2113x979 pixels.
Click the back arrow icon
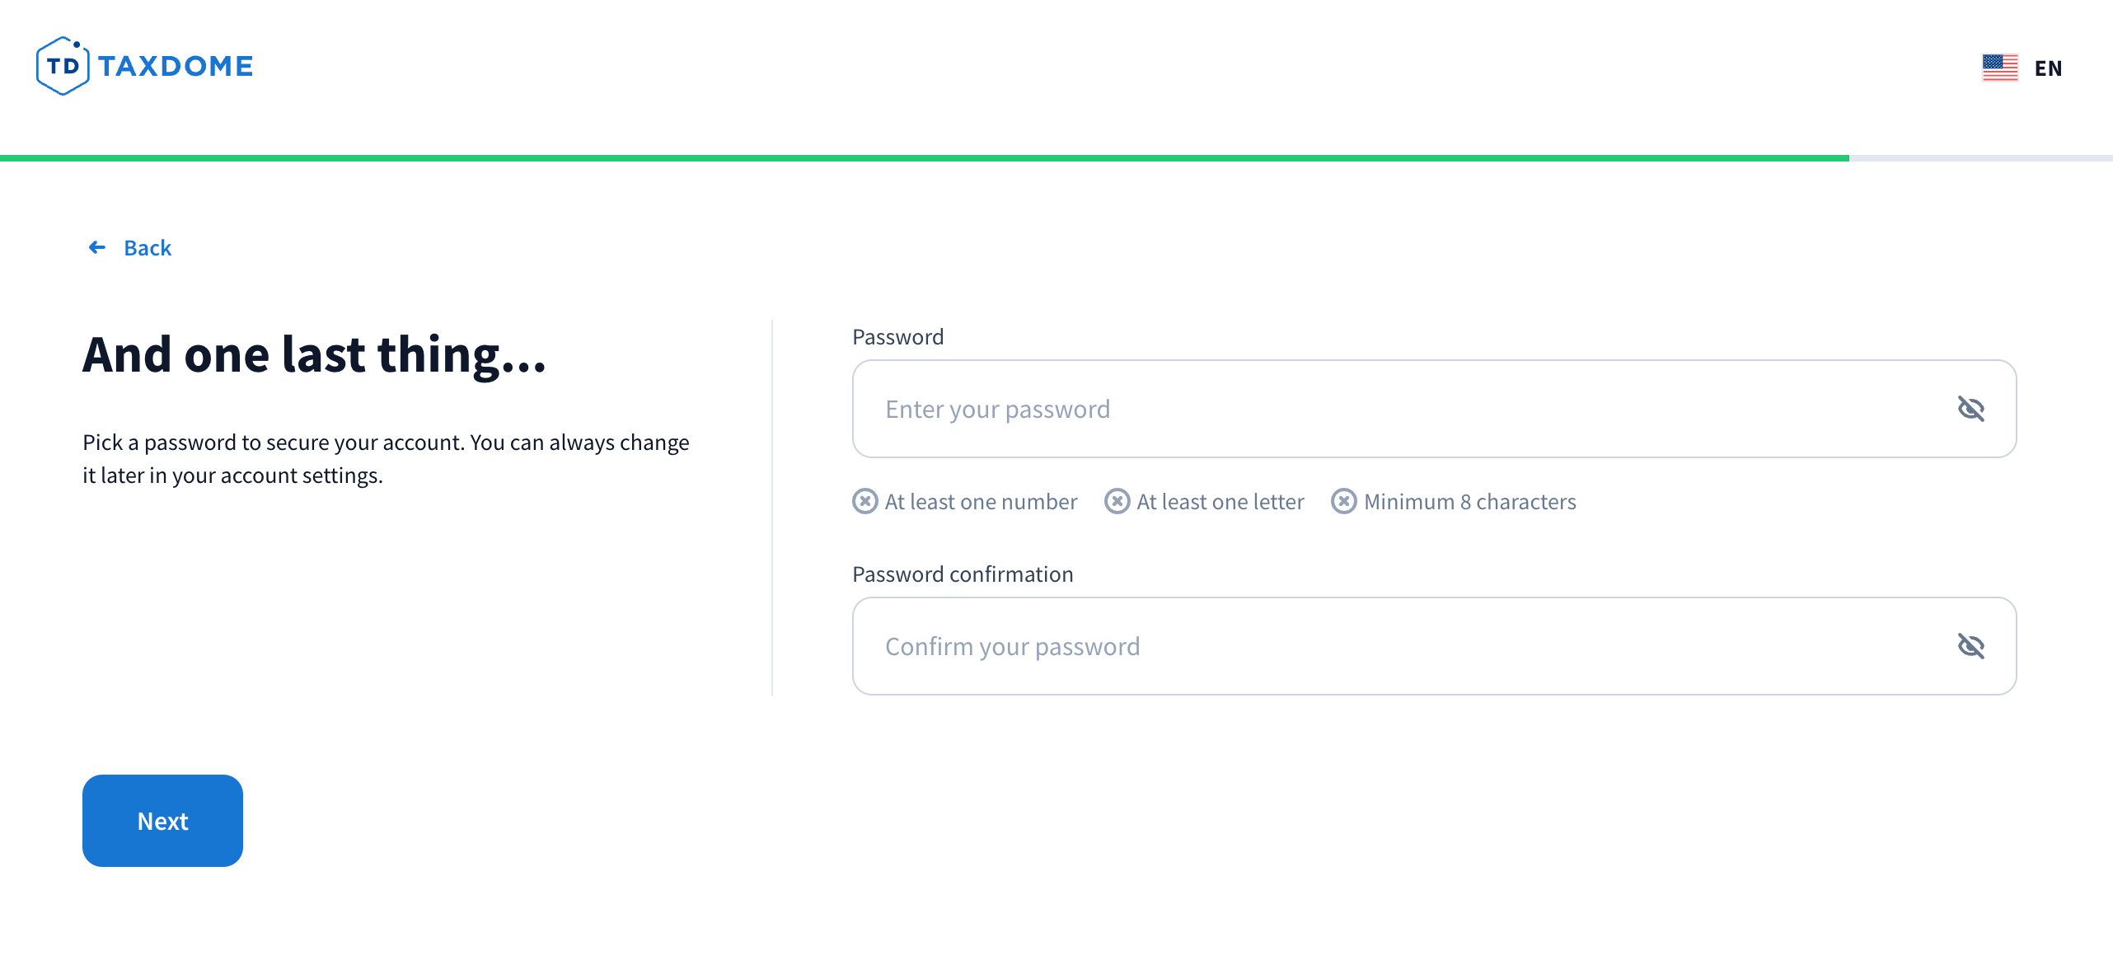coord(97,247)
